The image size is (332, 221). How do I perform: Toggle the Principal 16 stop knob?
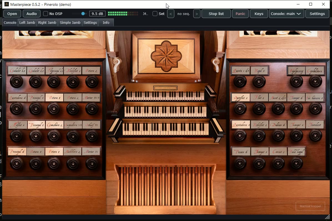click(x=16, y=163)
